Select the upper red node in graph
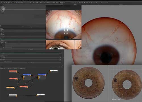 13,71
